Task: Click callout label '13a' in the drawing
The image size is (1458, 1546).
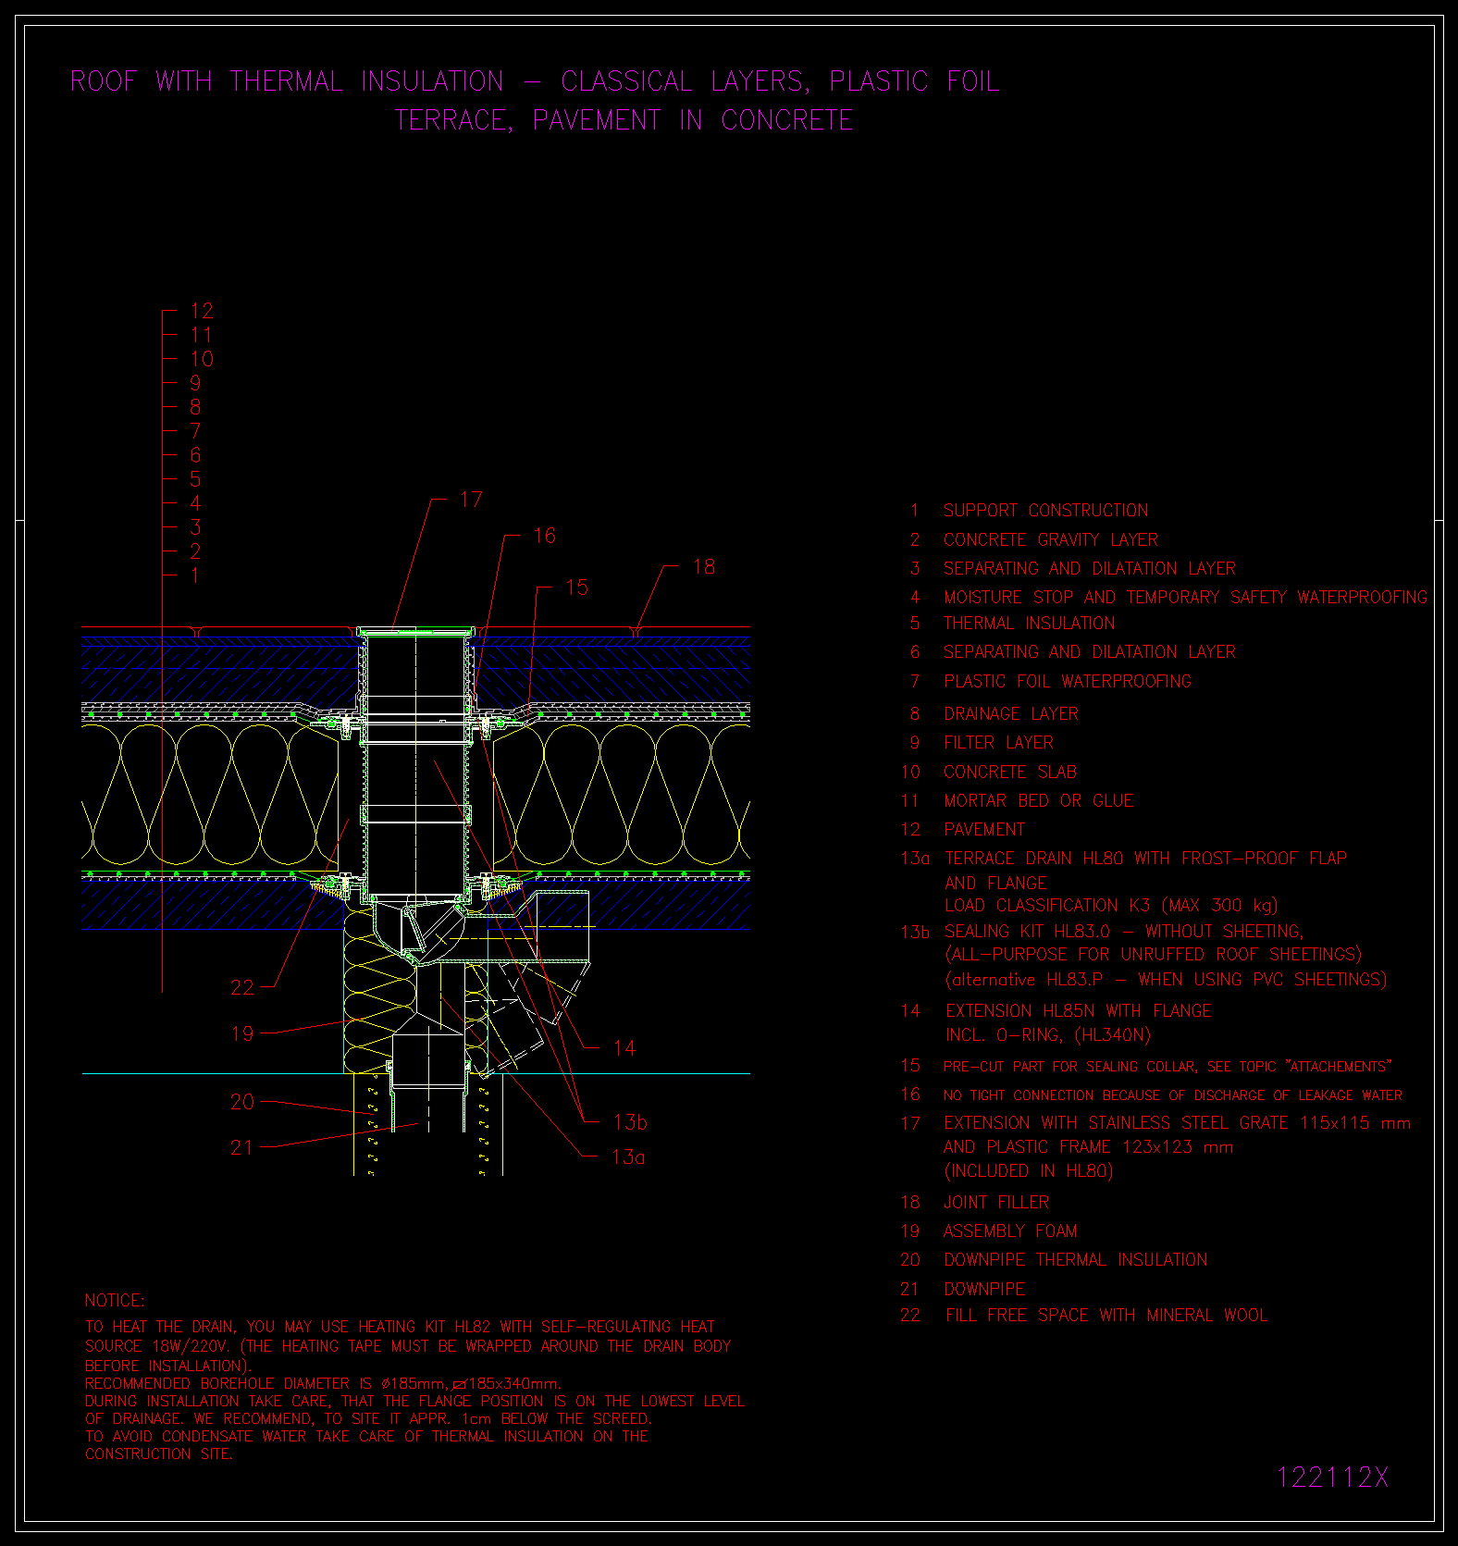Action: pos(629,1156)
